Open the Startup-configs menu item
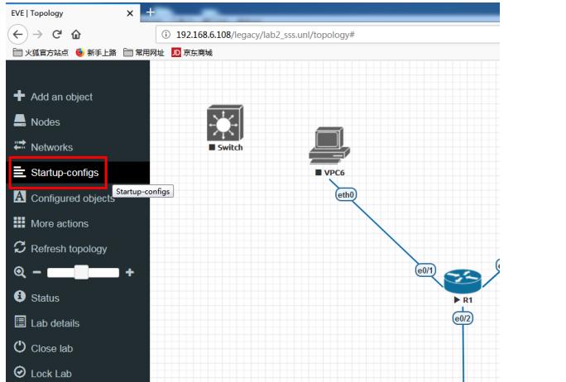Viewport: 566px width, 382px height. tap(78, 173)
